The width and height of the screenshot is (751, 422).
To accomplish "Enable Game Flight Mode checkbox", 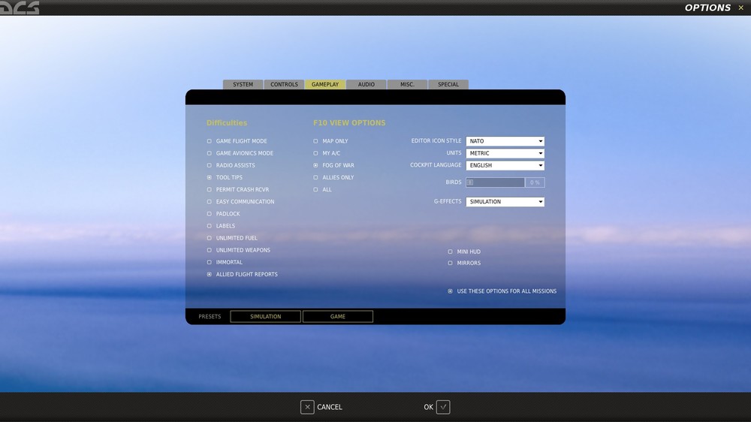I will coord(210,141).
